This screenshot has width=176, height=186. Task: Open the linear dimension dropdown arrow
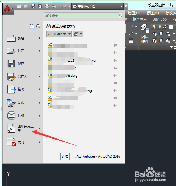(x=136, y=27)
